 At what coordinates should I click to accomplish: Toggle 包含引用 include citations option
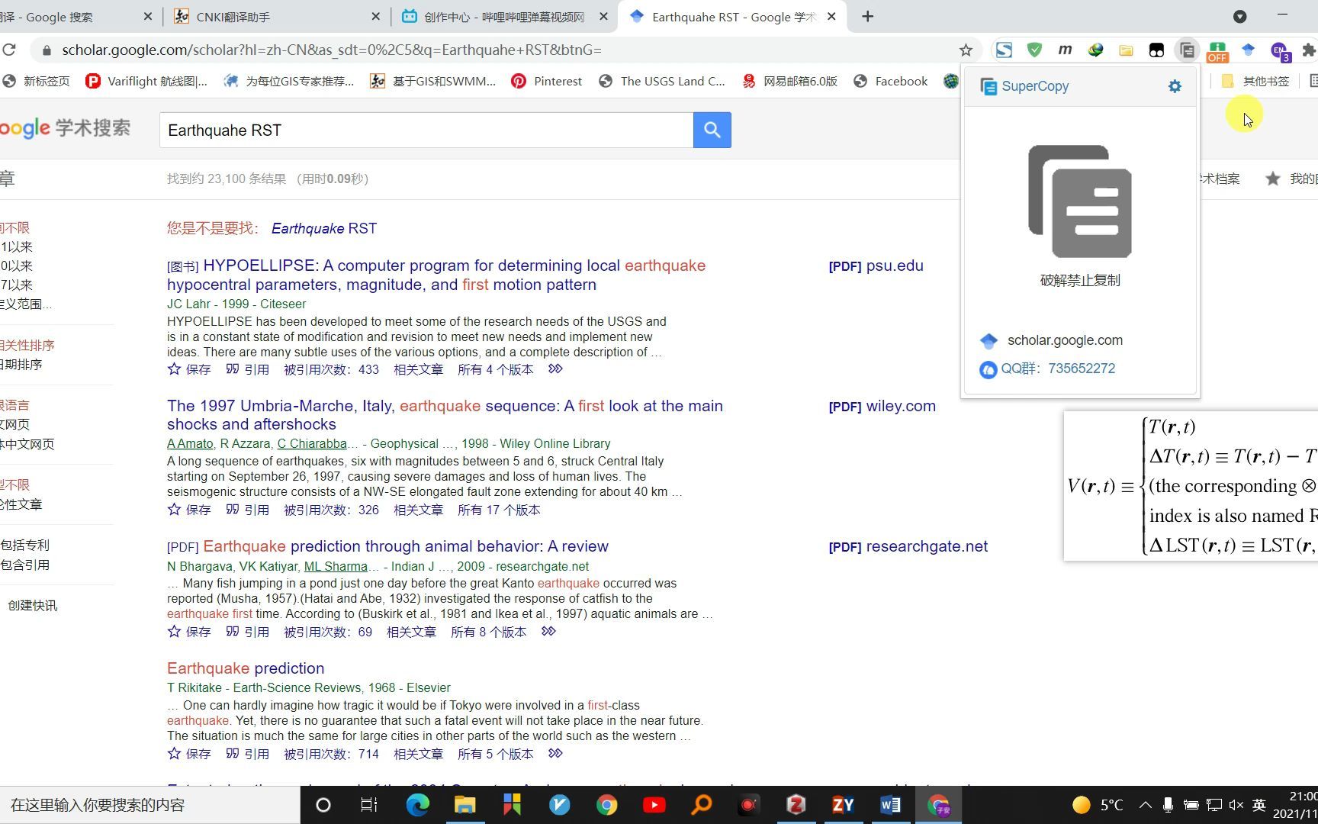(x=24, y=565)
